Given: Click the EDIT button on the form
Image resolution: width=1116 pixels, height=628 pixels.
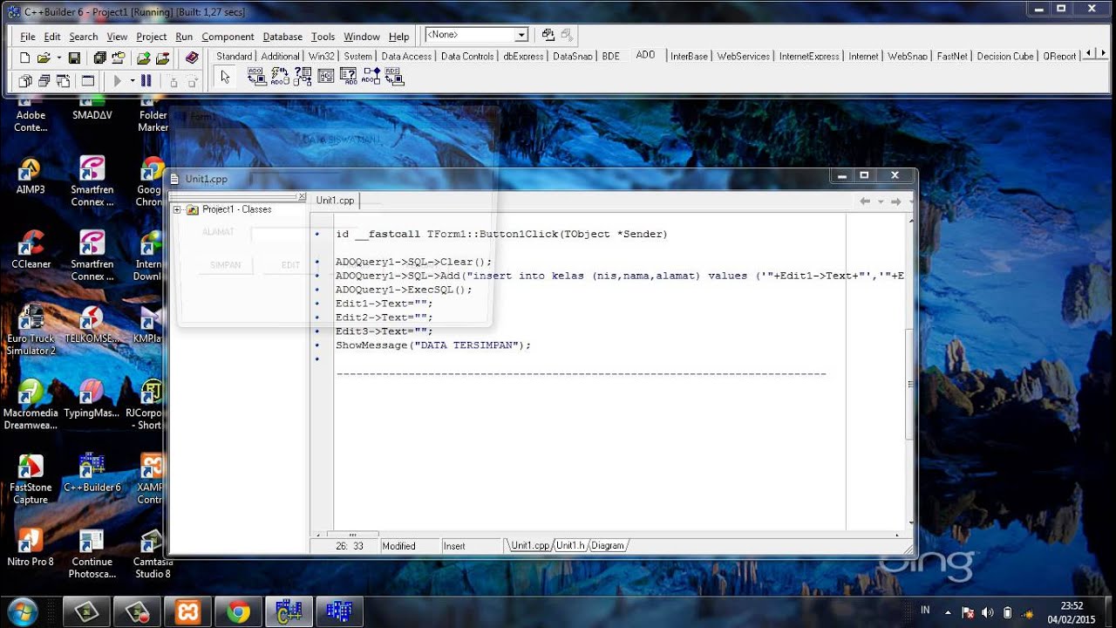Looking at the screenshot, I should tap(290, 265).
